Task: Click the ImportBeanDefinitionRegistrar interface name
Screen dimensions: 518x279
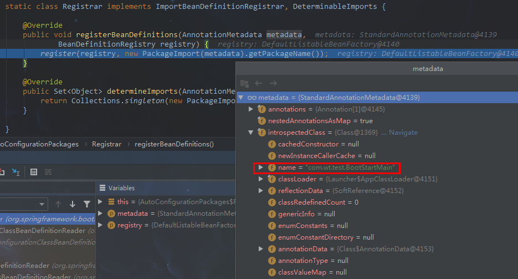Action: [x=220, y=7]
